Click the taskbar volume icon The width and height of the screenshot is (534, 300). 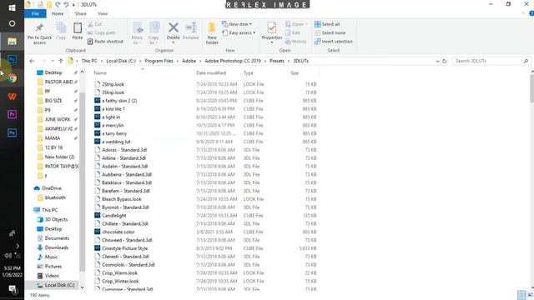tap(8, 255)
